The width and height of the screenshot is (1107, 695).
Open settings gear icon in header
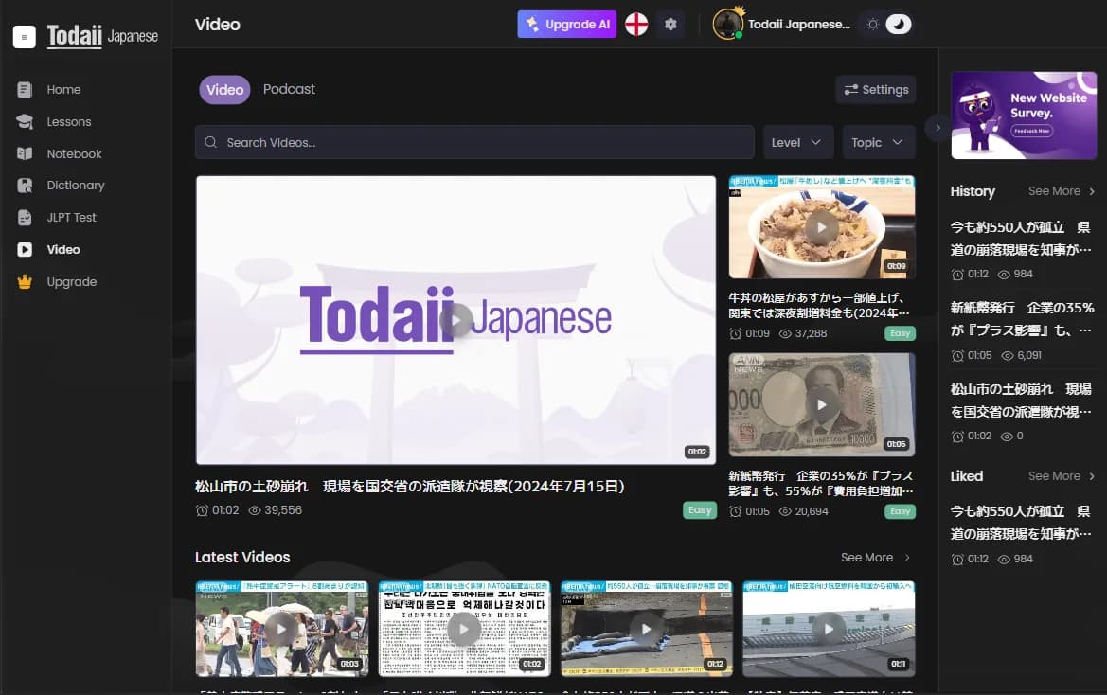click(x=670, y=25)
